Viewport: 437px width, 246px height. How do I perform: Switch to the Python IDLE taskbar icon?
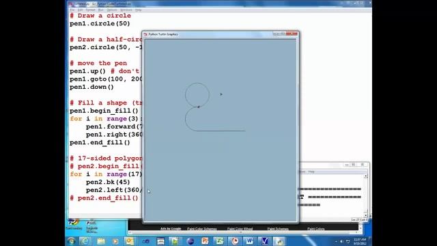(x=279, y=241)
